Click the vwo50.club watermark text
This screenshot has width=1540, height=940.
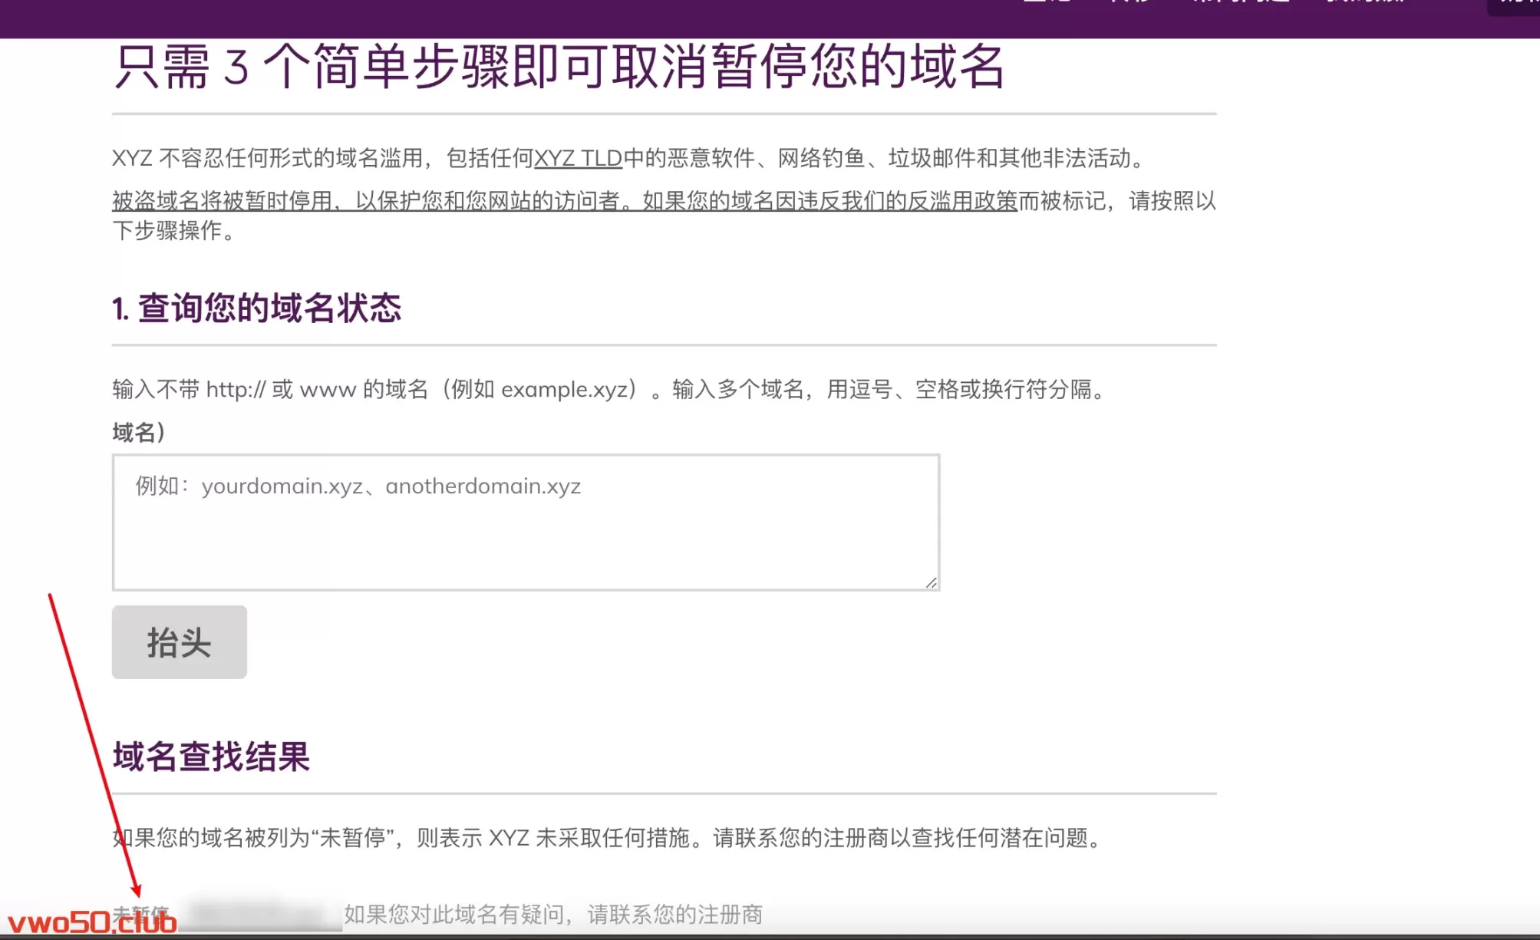click(92, 922)
